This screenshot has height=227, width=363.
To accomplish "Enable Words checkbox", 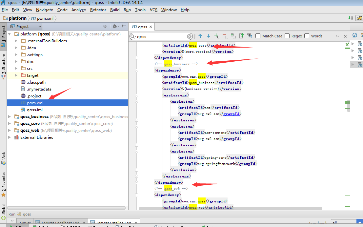I will [x=307, y=36].
